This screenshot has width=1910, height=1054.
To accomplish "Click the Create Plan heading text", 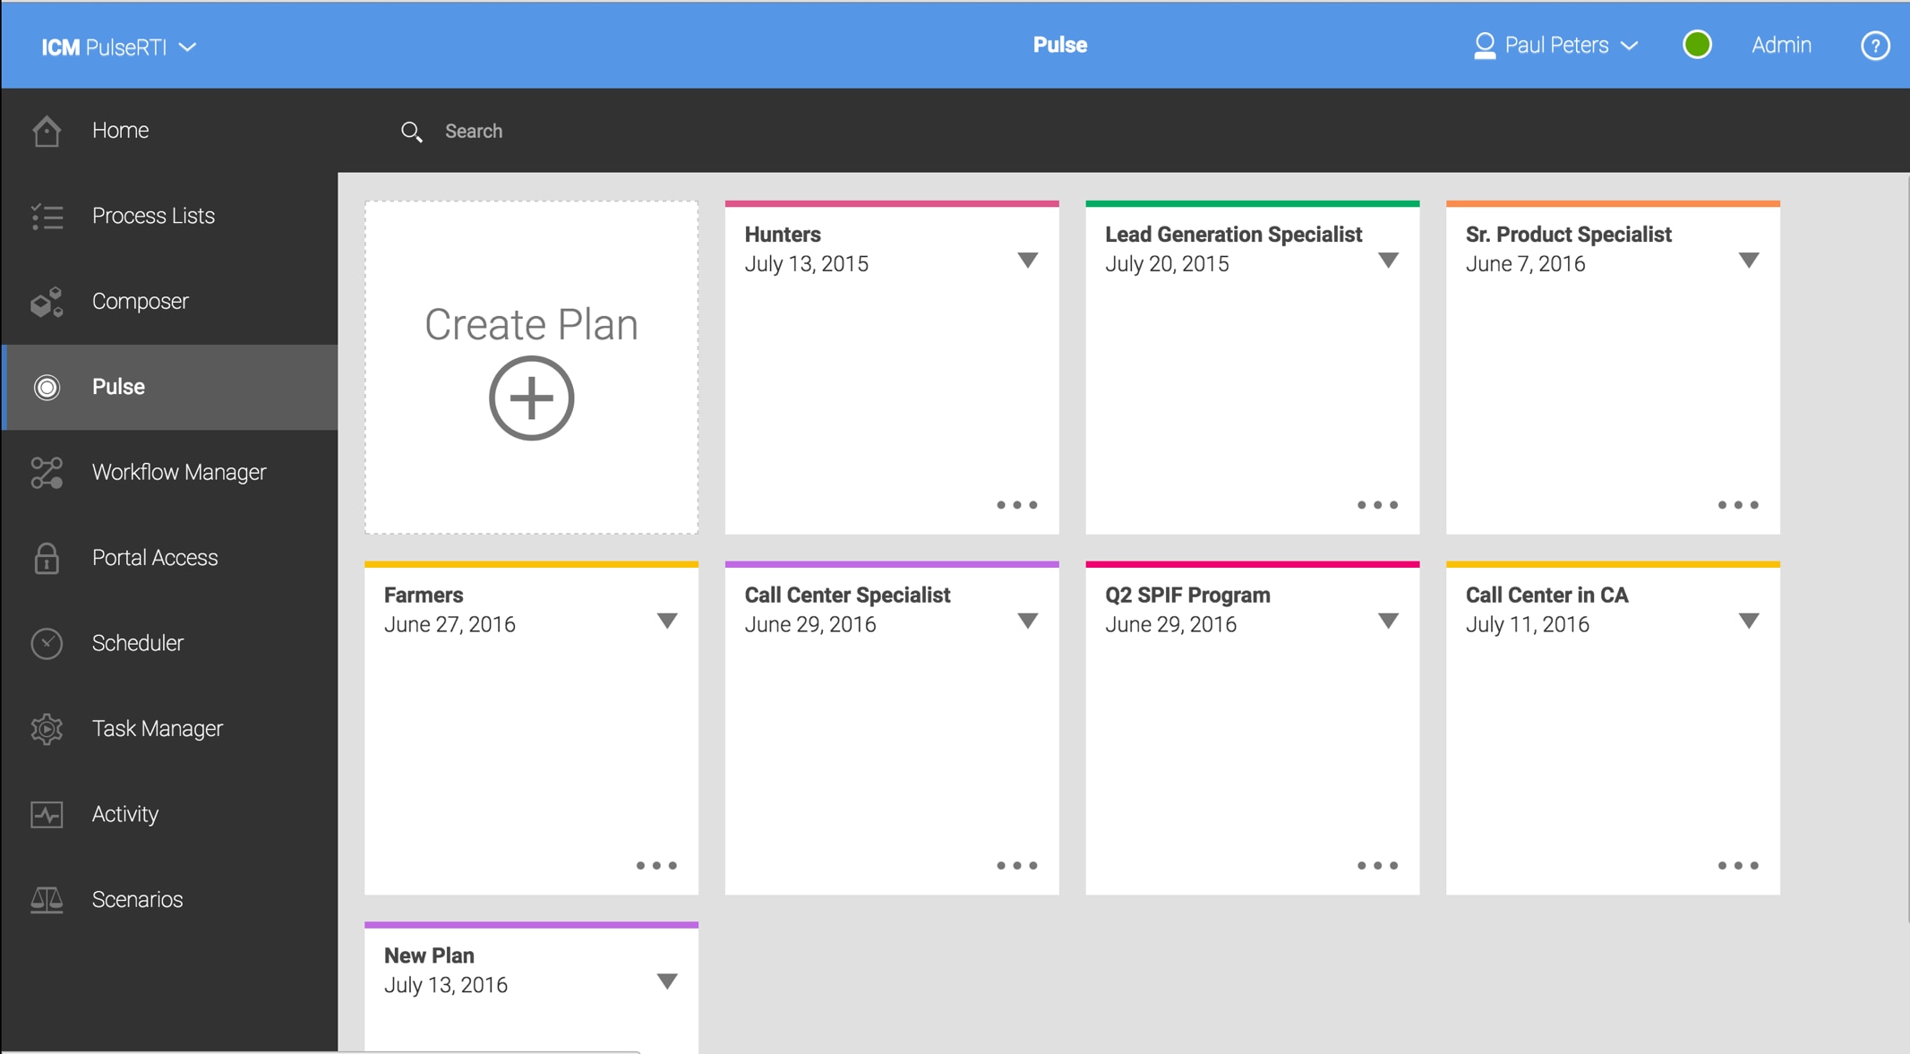I will tap(531, 324).
